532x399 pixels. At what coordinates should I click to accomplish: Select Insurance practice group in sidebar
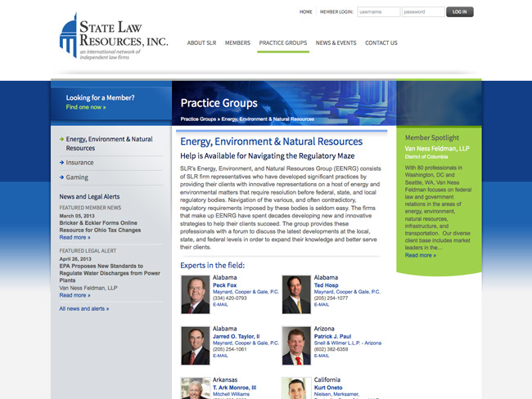tap(79, 163)
